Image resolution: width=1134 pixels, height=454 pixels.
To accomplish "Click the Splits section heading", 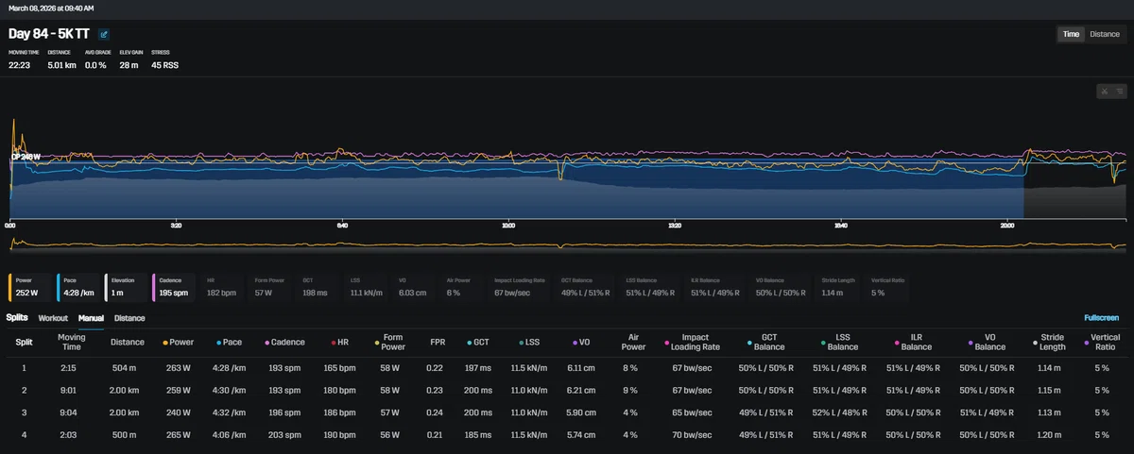I will [x=17, y=318].
